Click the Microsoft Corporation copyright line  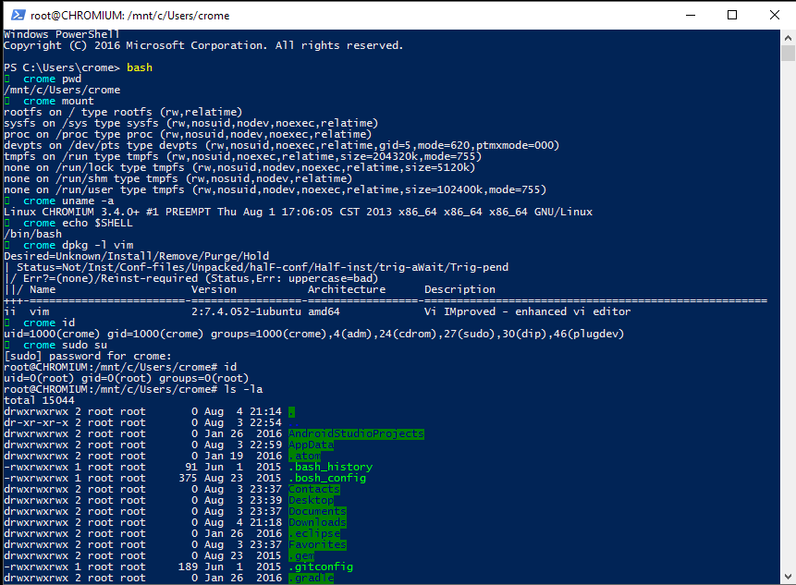(x=203, y=45)
